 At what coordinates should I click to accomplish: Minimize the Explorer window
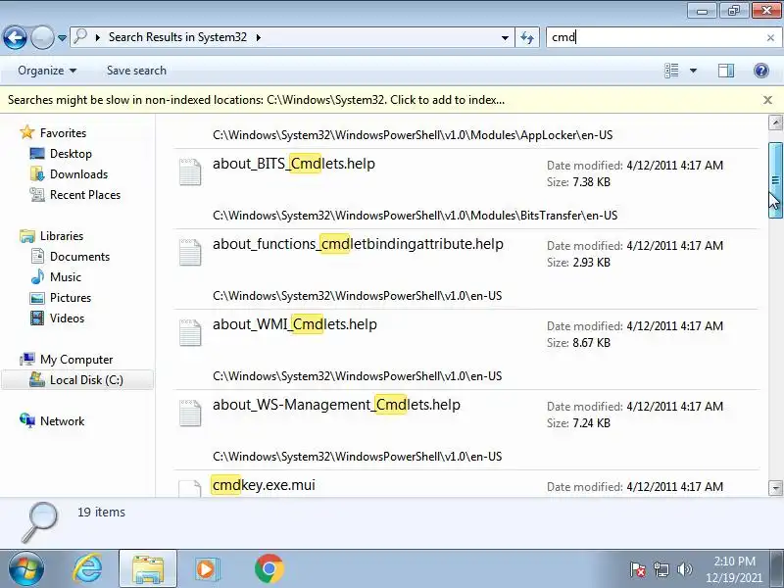click(x=702, y=11)
